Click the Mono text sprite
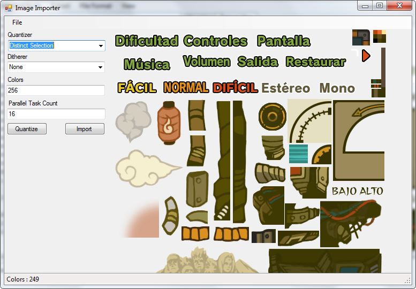The width and height of the screenshot is (416, 289). (337, 88)
